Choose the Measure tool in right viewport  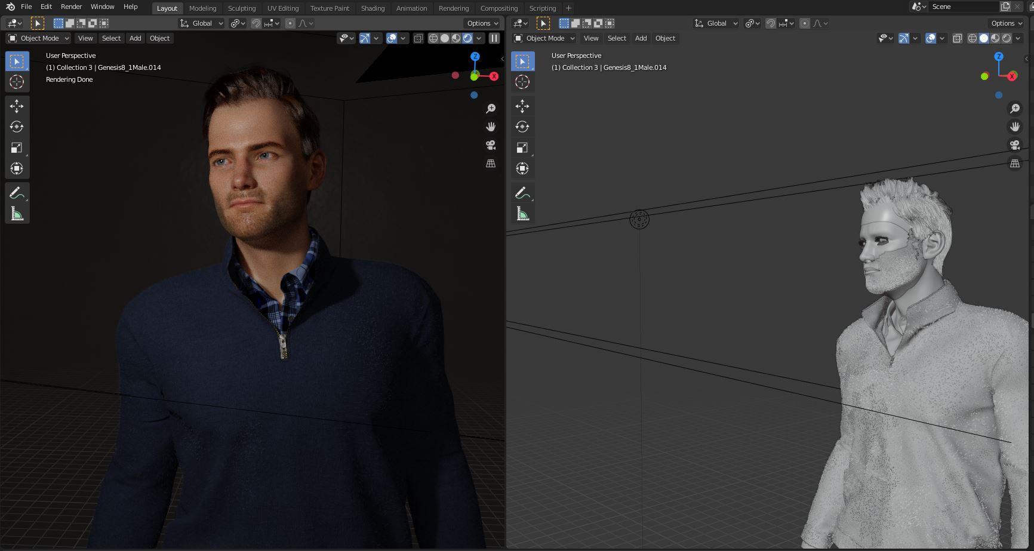[522, 214]
